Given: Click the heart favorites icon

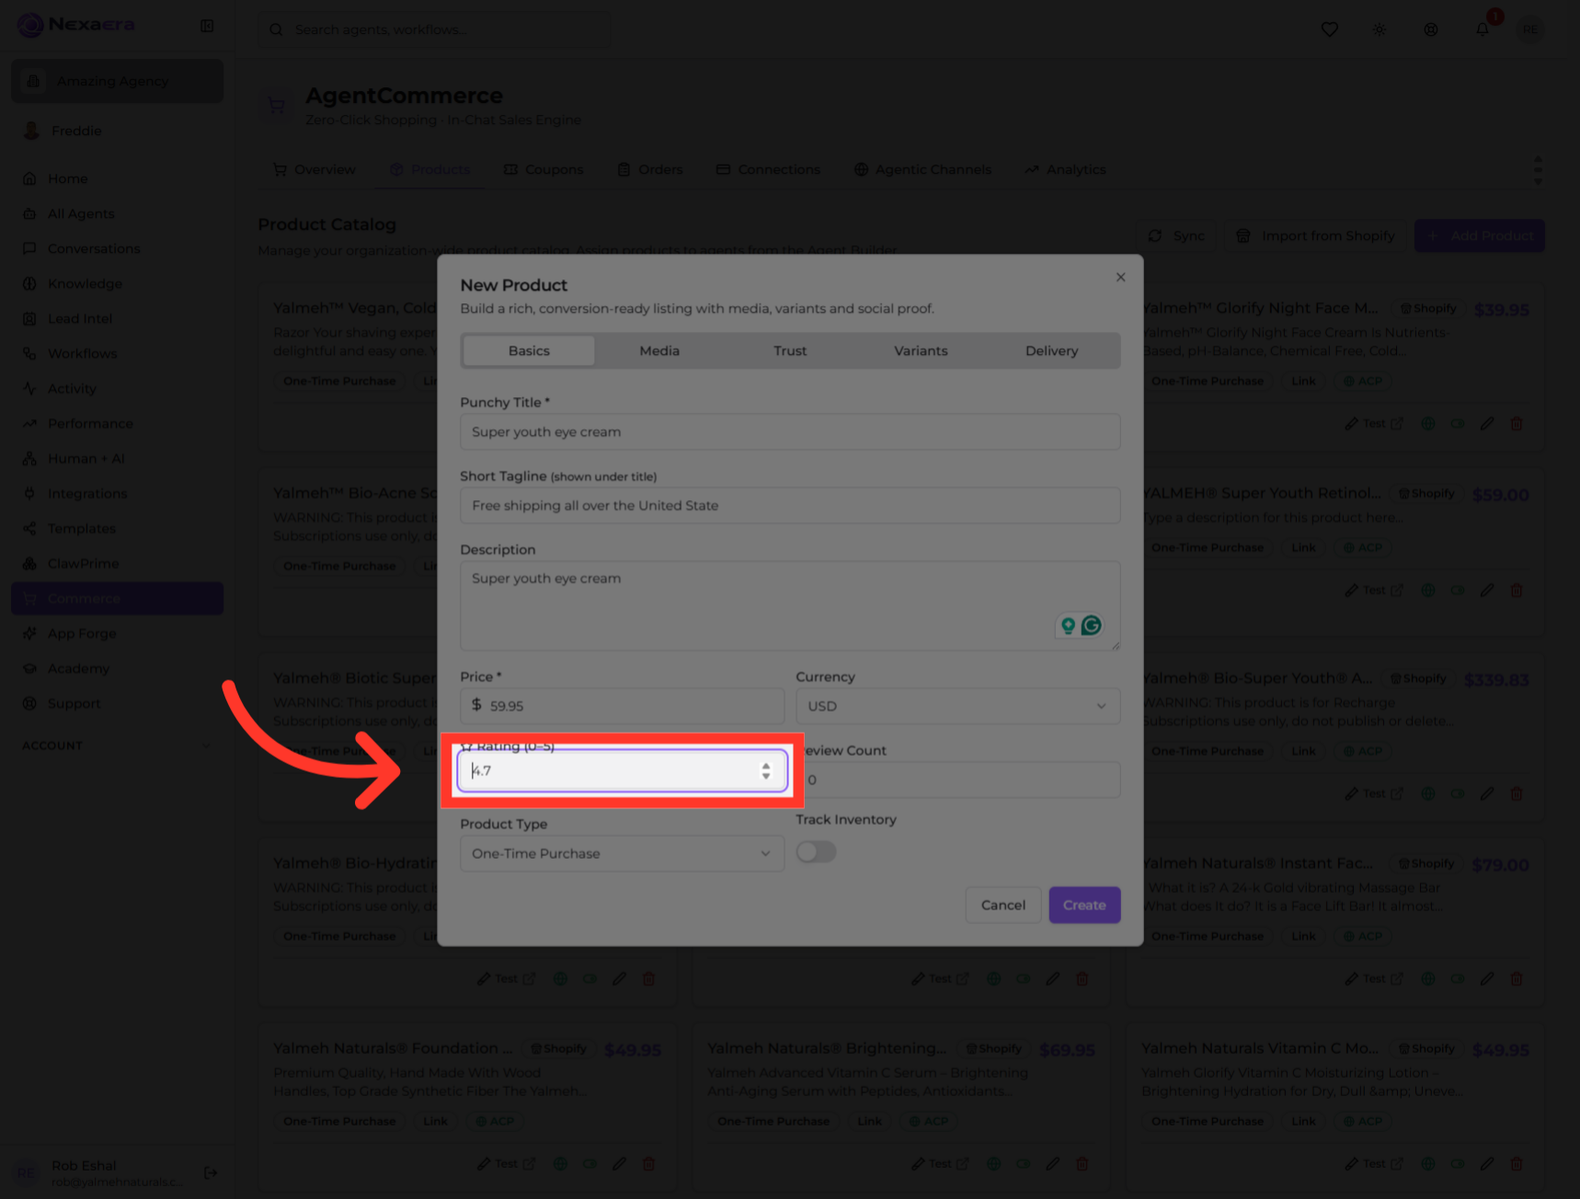Looking at the screenshot, I should point(1329,29).
